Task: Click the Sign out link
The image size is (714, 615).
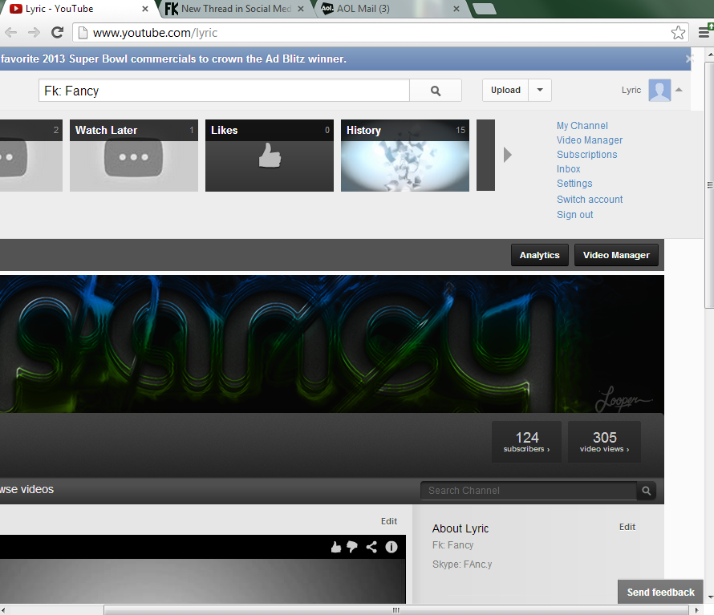Action: [x=574, y=214]
